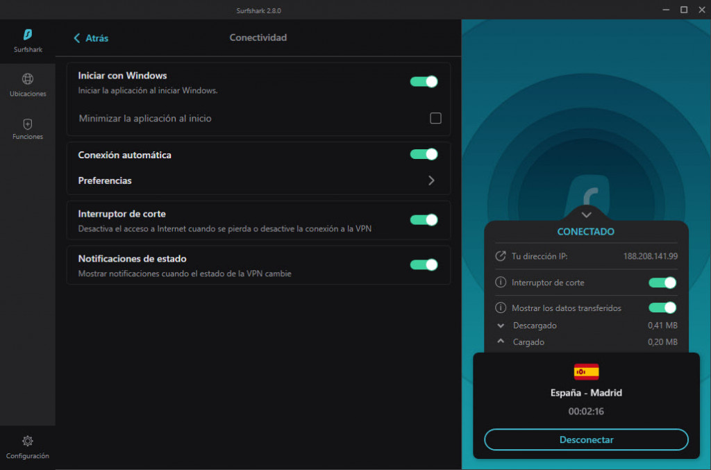Image resolution: width=711 pixels, height=470 pixels.
Task: Click the CONECTADO status label
Action: pos(586,232)
